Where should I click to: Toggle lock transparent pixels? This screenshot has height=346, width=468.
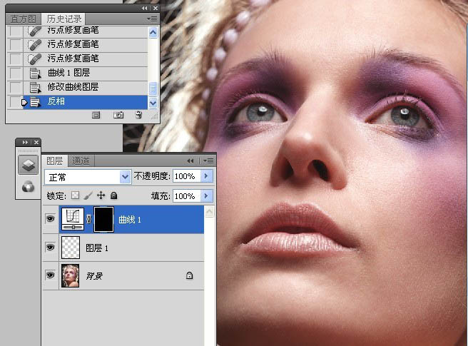click(75, 195)
